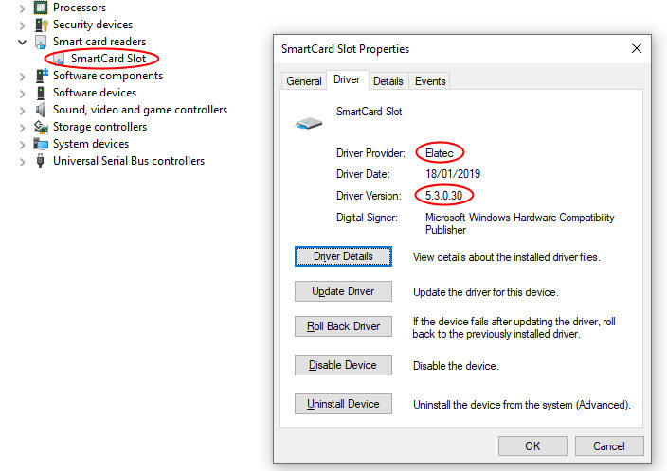Click the Software components icon
The width and height of the screenshot is (667, 471).
41,76
